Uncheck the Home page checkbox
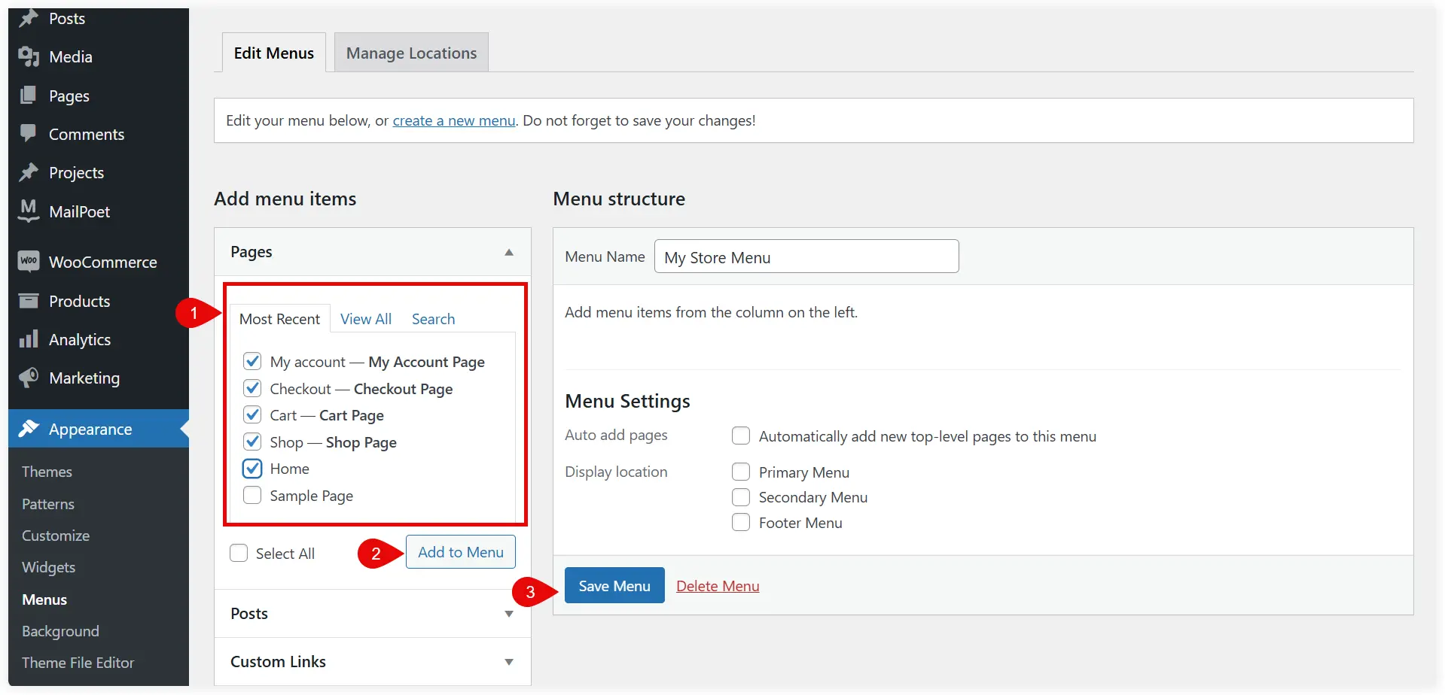The image size is (1445, 695). coord(252,469)
